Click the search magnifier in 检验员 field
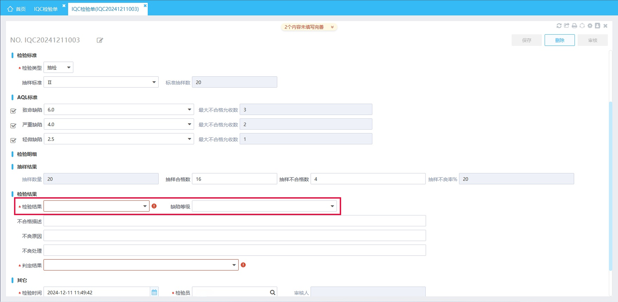Screen dimensions: 618x302 (x=272, y=292)
